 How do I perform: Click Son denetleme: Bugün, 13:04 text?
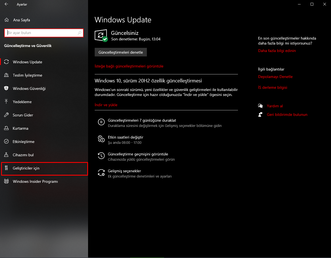[136, 39]
